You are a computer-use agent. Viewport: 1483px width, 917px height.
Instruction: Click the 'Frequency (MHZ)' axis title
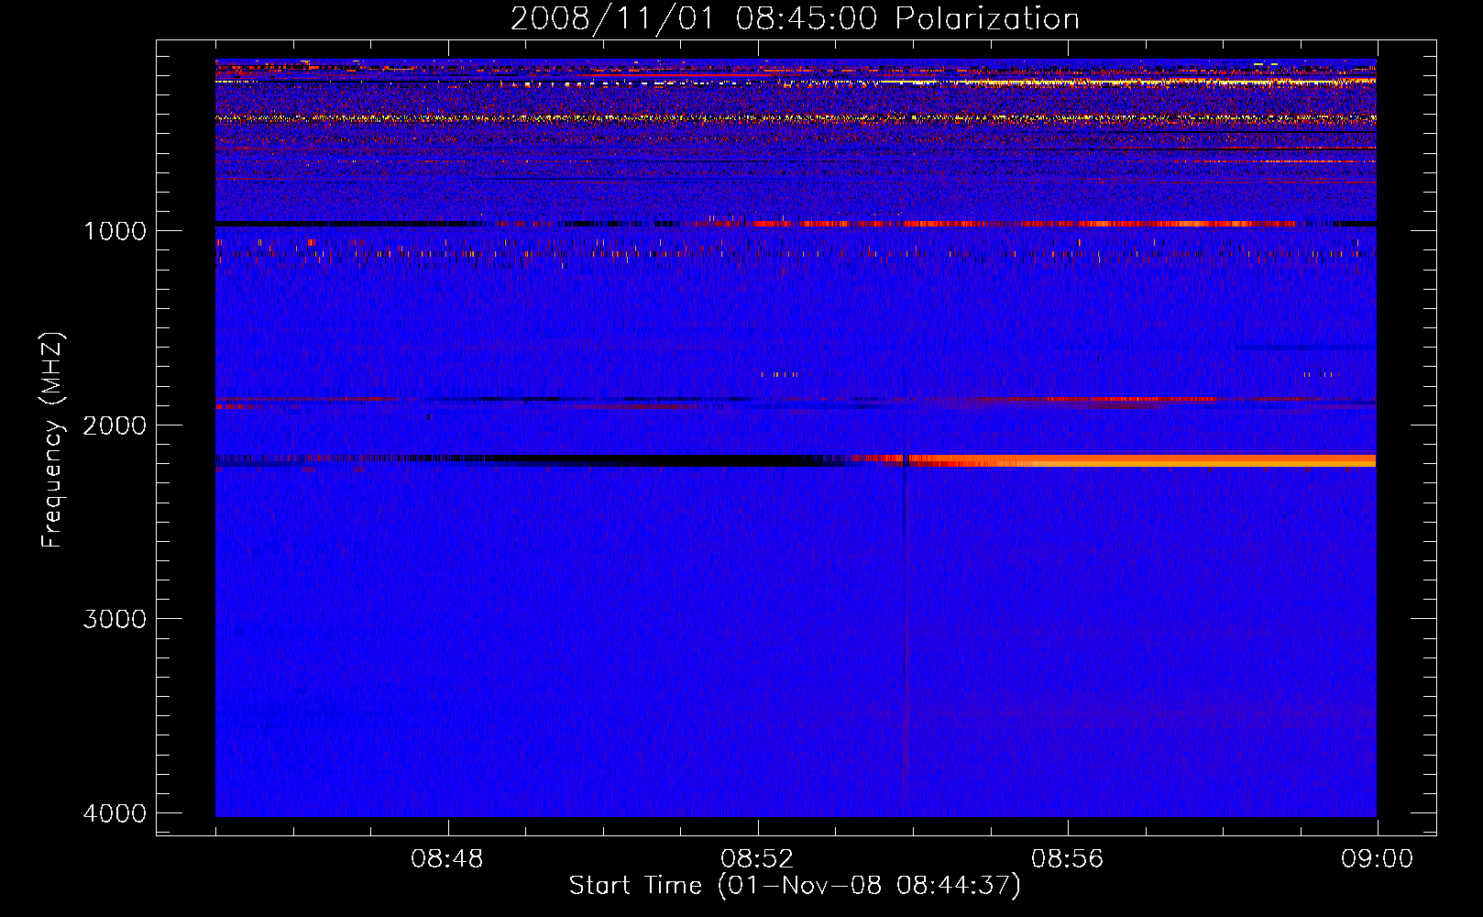[x=52, y=439]
